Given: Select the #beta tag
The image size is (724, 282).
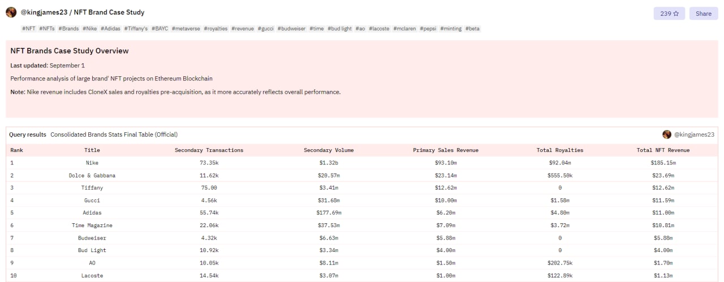Looking at the screenshot, I should pyautogui.click(x=473, y=28).
